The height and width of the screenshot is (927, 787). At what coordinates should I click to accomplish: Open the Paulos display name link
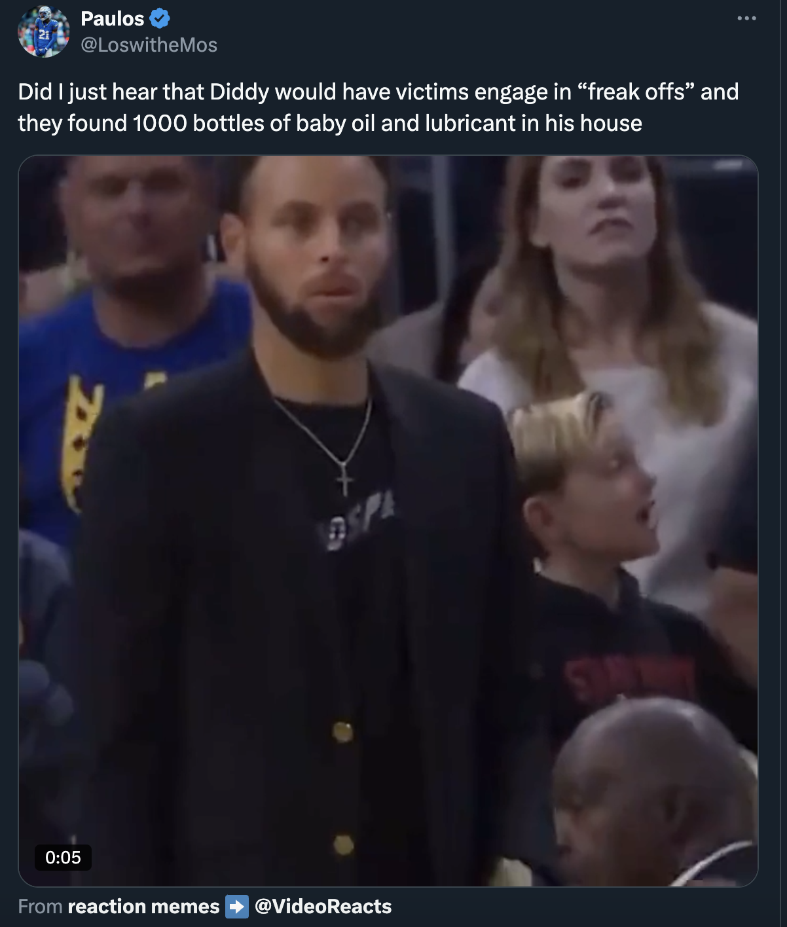point(113,19)
